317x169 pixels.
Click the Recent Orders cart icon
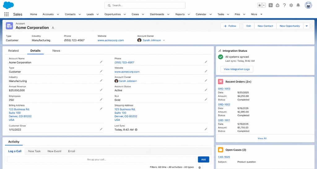coord(220,81)
